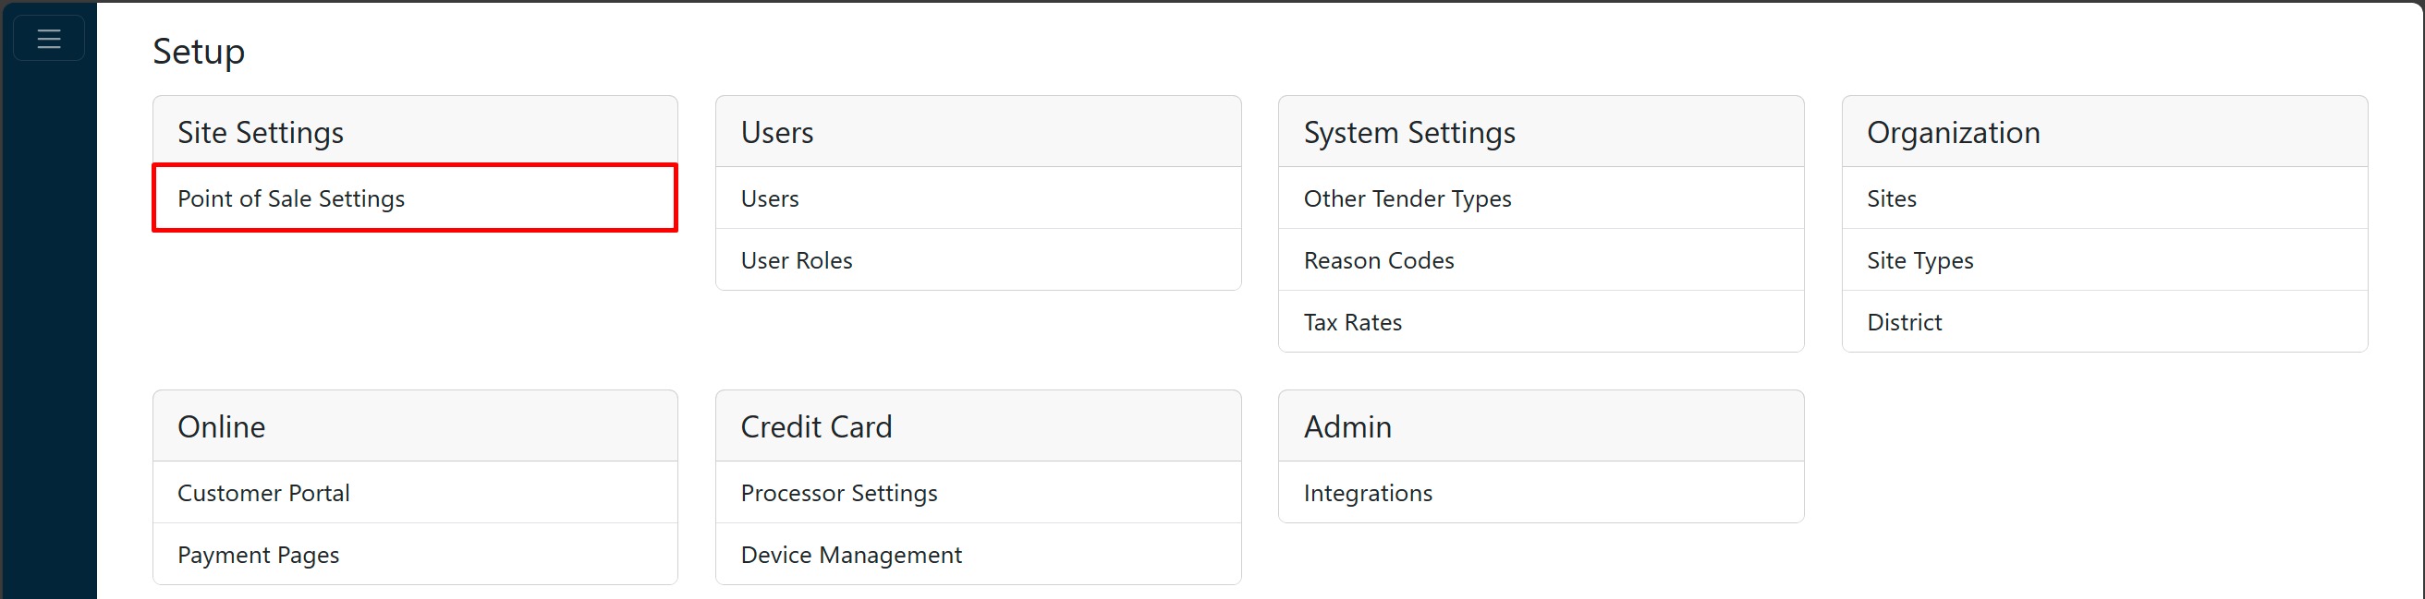
Task: Open the Tax Rates configuration
Action: click(1352, 321)
